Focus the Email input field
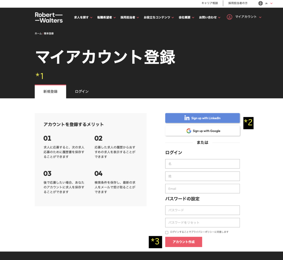The width and height of the screenshot is (283, 260). 203,189
